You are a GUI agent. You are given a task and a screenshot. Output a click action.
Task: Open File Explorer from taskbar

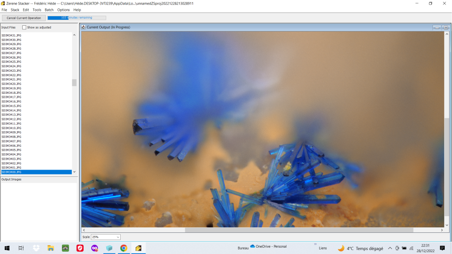[51, 248]
